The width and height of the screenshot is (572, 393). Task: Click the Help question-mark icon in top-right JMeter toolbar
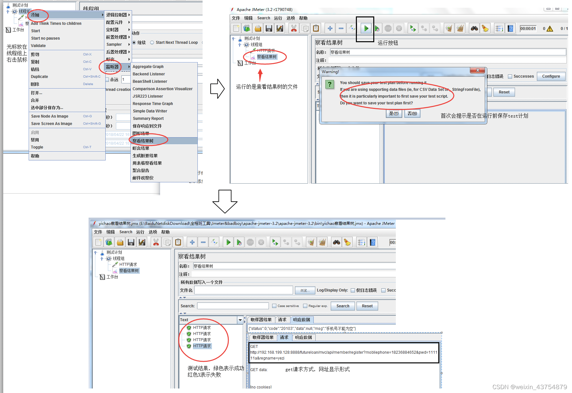click(x=510, y=28)
